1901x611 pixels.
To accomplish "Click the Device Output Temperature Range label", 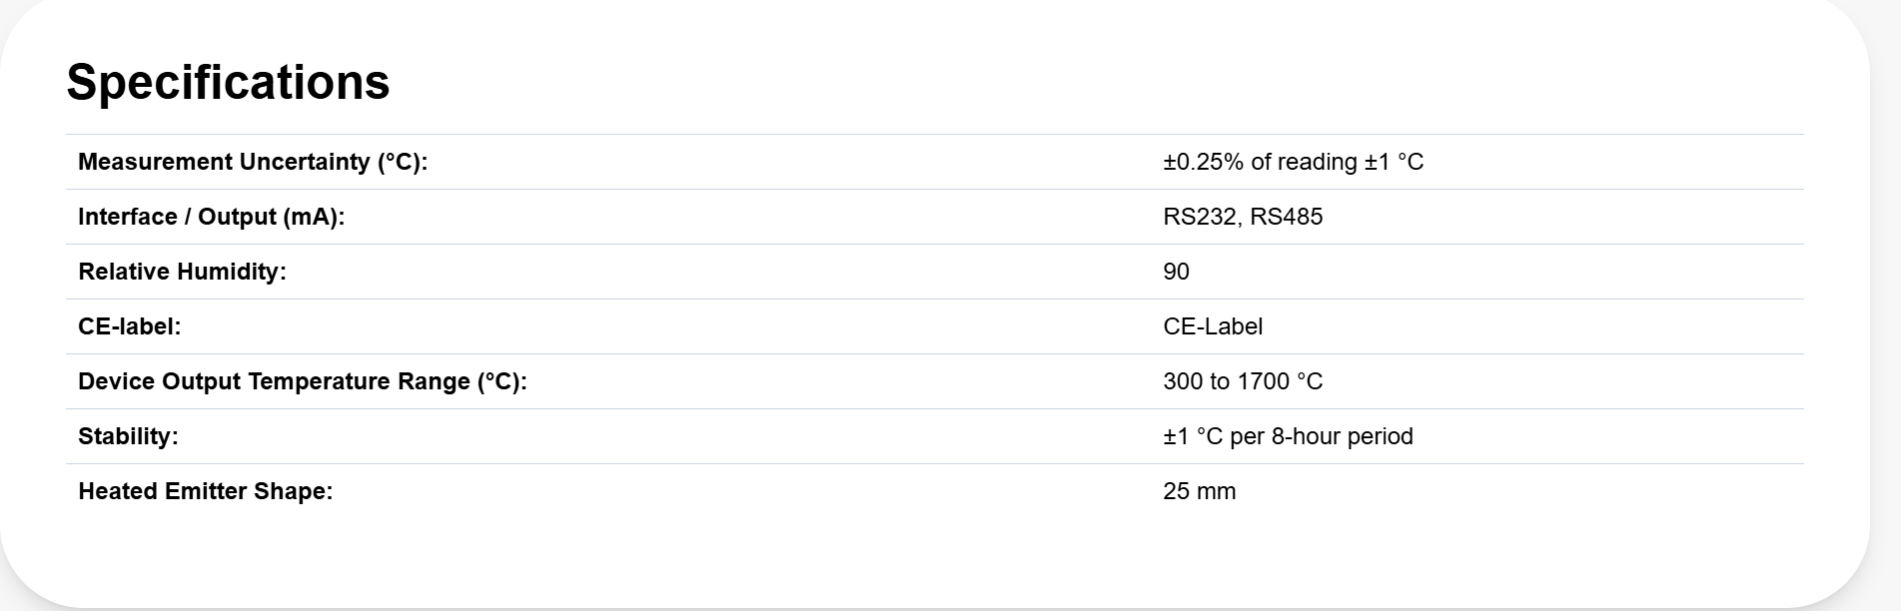I will pos(302,381).
